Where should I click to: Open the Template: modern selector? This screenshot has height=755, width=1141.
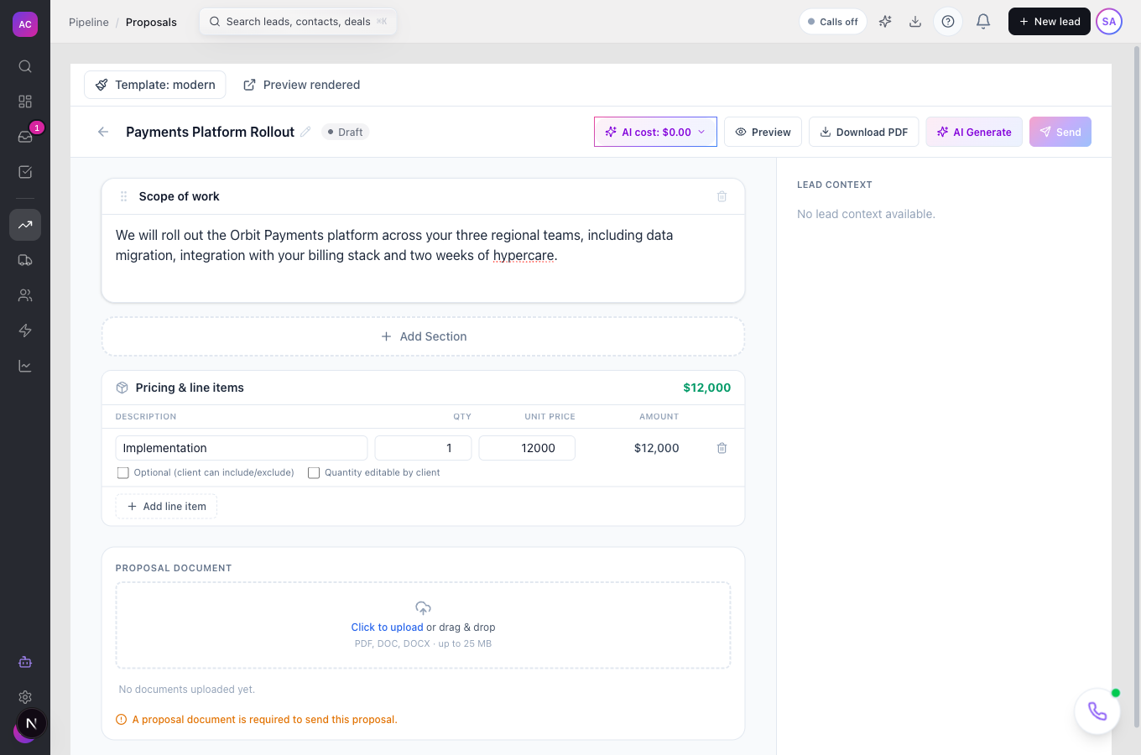pos(155,85)
